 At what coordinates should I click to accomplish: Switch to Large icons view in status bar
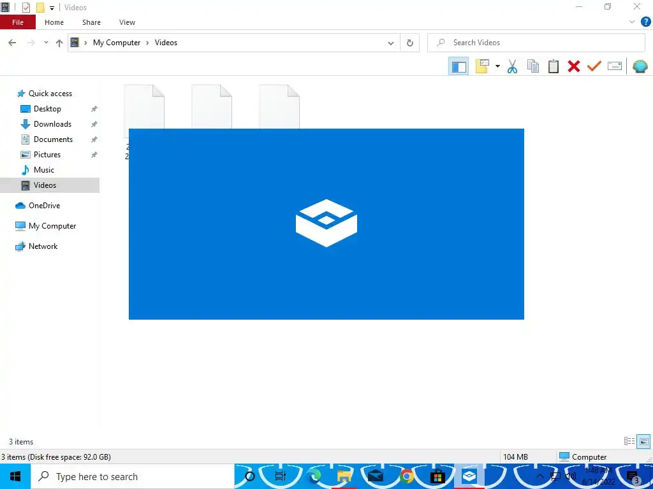tap(644, 441)
